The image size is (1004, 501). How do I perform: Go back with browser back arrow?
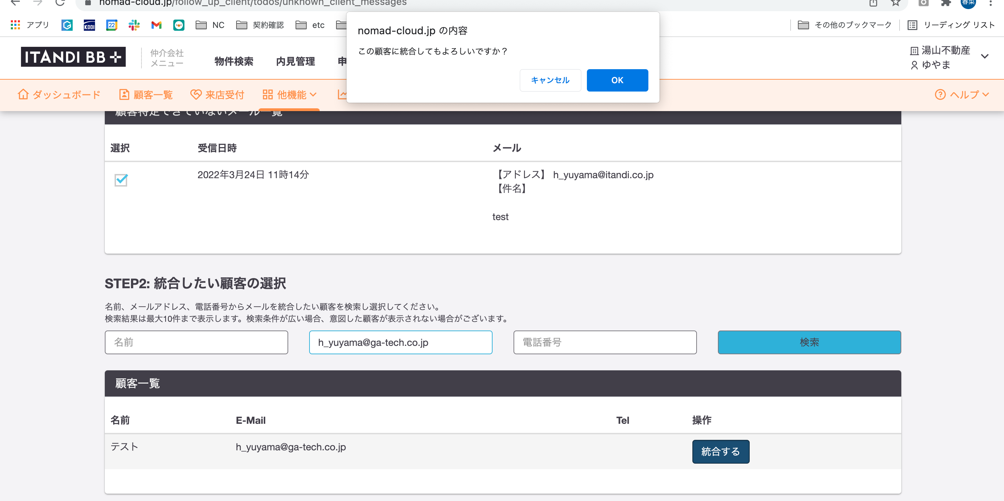[15, 2]
